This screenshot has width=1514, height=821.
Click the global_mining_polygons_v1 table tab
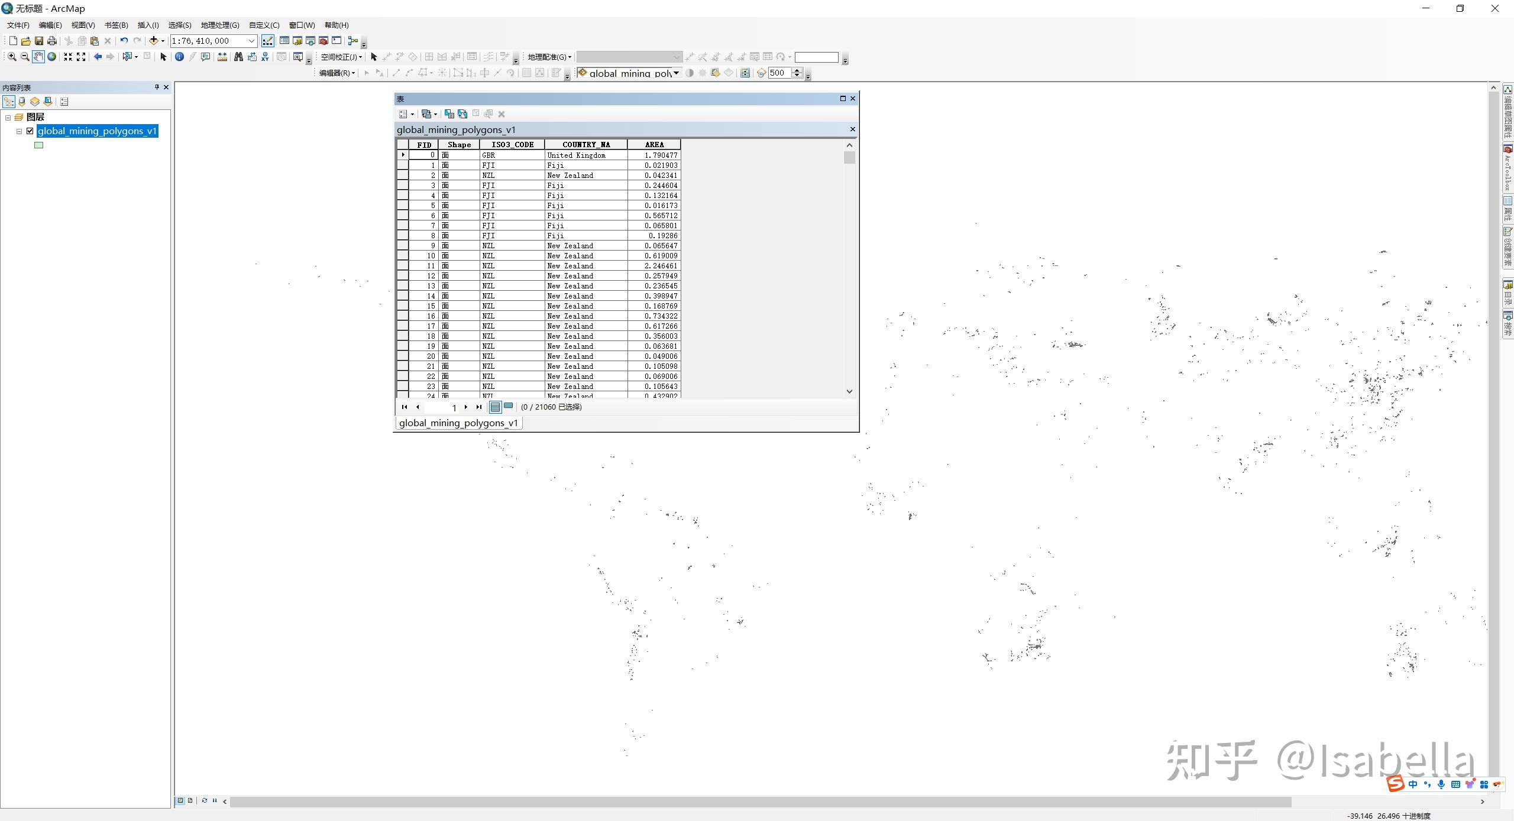458,423
